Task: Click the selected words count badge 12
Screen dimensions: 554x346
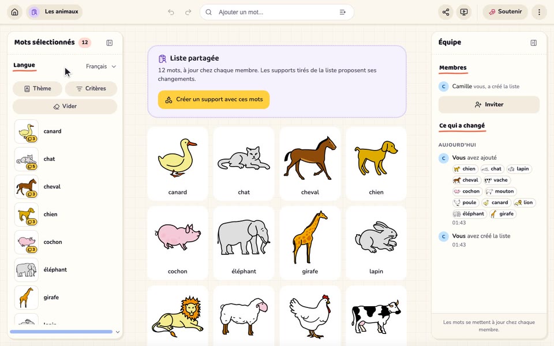Action: [85, 43]
